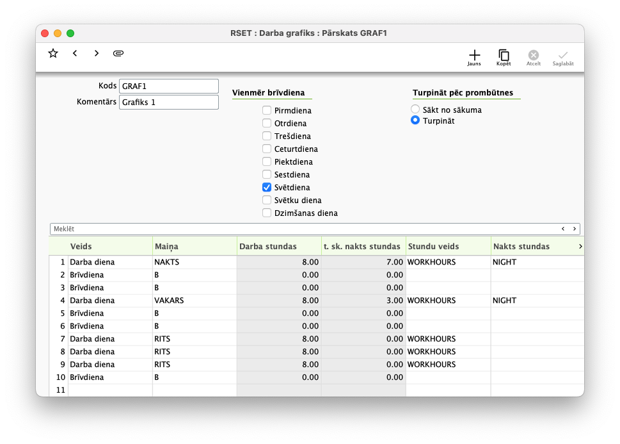Check the Svētku diena checkbox
The image size is (620, 444).
pos(267,200)
